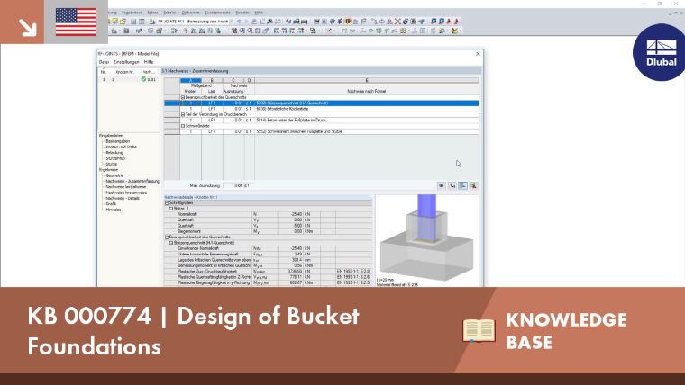This screenshot has width=685, height=385.
Task: Collapse the Teil der Verbindung im Druckbereich group
Action: click(183, 114)
